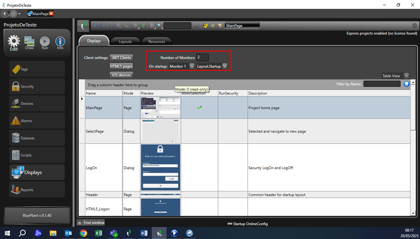The height and width of the screenshot is (239, 420).
Task: Open Microsoft Teams from the taskbar
Action: click(x=114, y=233)
